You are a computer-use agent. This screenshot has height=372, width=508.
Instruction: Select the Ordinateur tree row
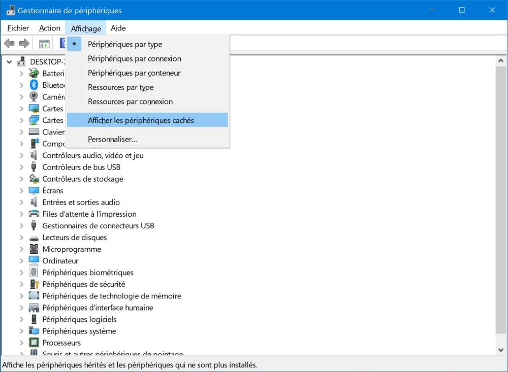pyautogui.click(x=60, y=261)
